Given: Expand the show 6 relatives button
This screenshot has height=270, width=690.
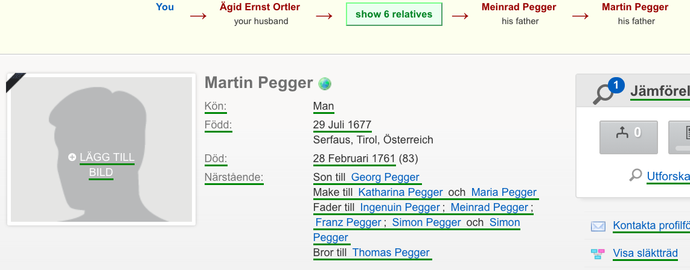Looking at the screenshot, I should click(x=394, y=14).
